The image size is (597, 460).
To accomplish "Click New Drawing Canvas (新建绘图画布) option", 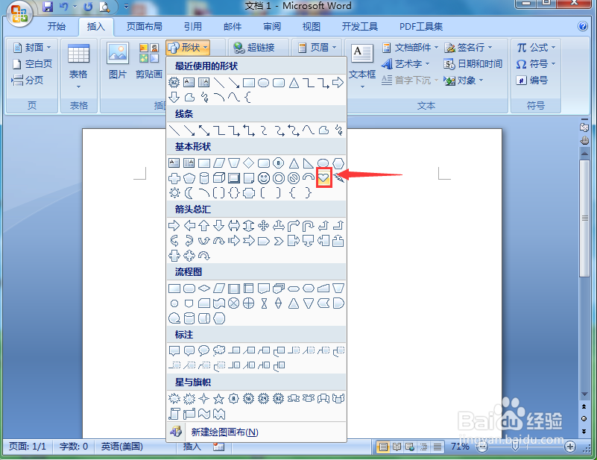I will [256, 432].
